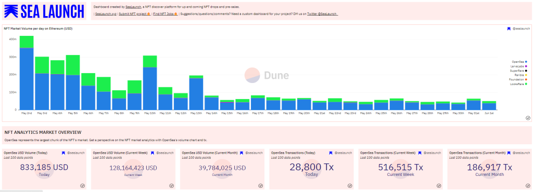
Task: Click the 128,164,423 USD value
Action: tap(133, 168)
